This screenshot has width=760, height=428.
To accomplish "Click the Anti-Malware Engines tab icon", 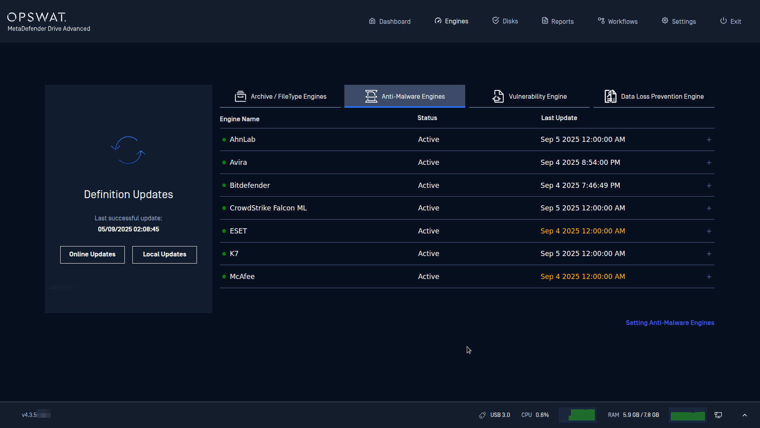I will point(371,96).
